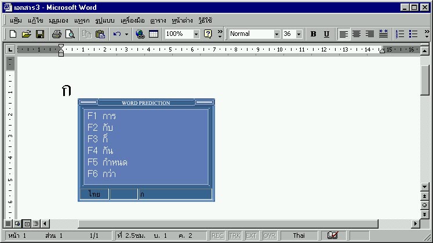Screen dimensions: 433x243
Task: Save the document with the floppy icon
Action: coord(40,34)
